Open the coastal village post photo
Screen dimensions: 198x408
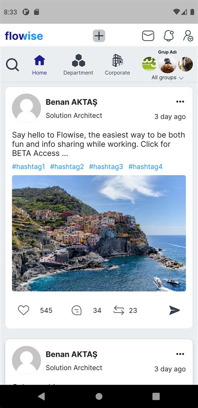tap(99, 233)
